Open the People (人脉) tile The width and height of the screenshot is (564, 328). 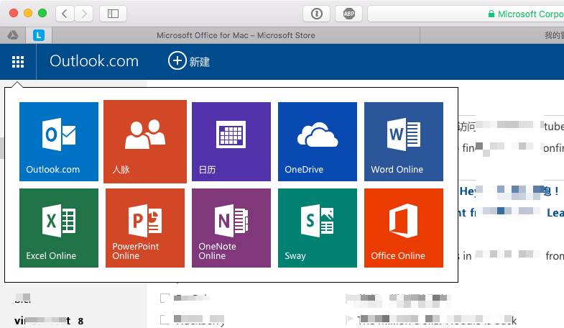[x=145, y=142]
